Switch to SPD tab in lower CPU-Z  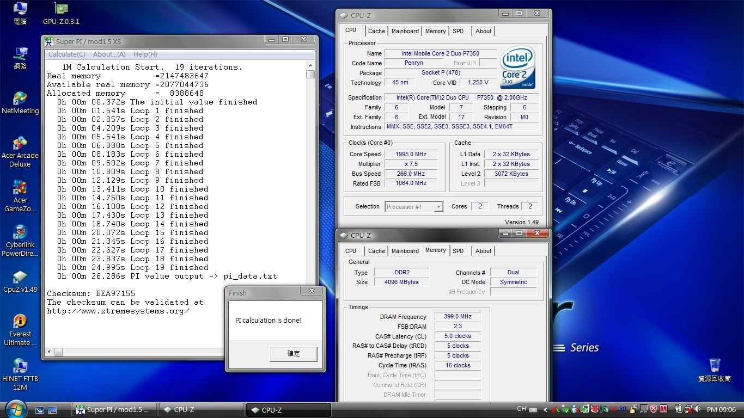click(458, 251)
